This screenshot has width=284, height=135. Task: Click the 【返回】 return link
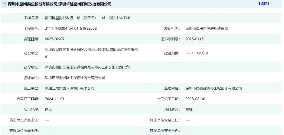[x=263, y=4]
